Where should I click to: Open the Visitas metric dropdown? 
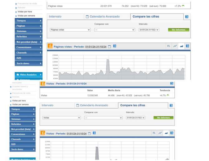tap(61, 118)
